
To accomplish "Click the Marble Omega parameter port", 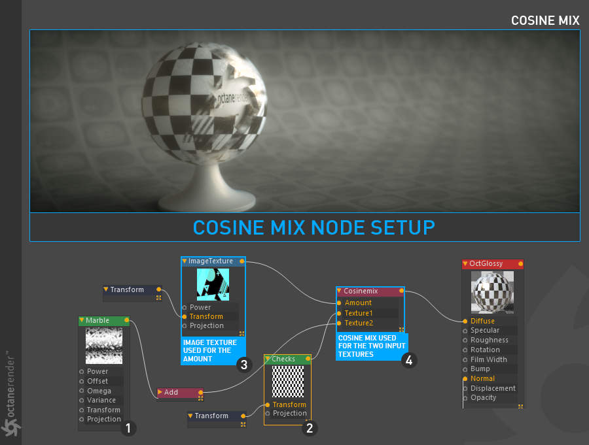I will [82, 391].
